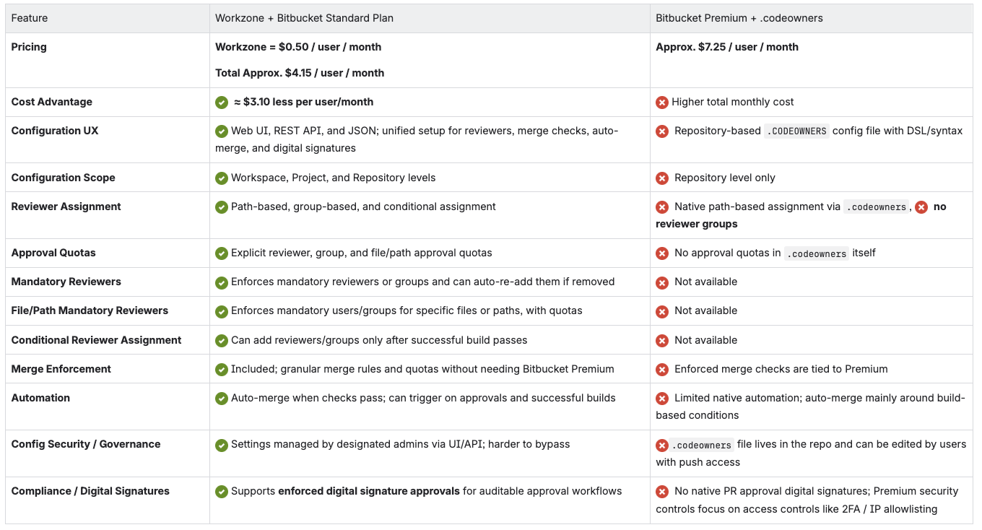
Task: Click the red X beside Higher total monthly cost
Action: click(662, 103)
